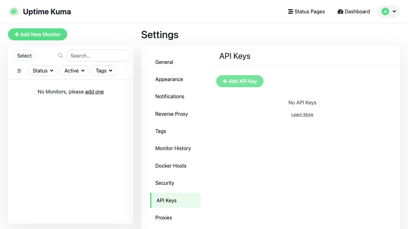Click the green user avatar icon
Screen dimensions: 408x229
385,11
